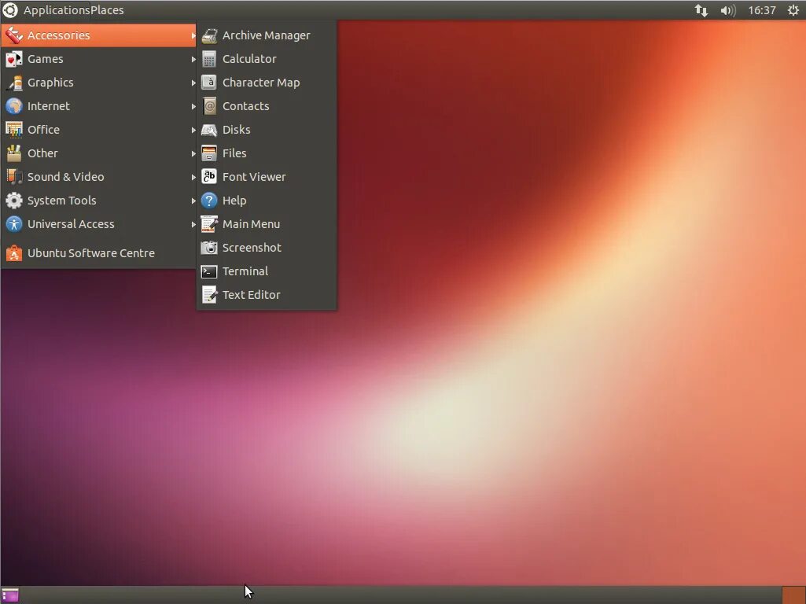Open the Contacts address book icon
This screenshot has height=604, width=806.
tap(209, 106)
